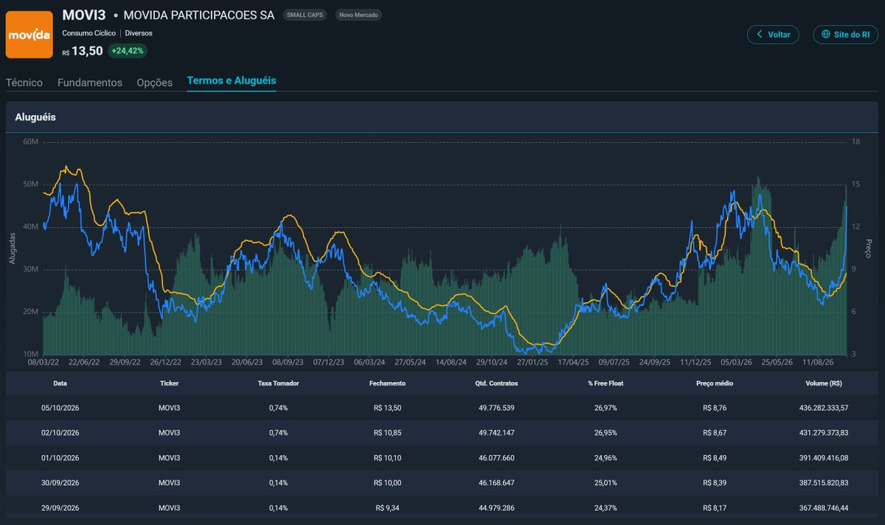Click the 11/08/26 x-axis date label
This screenshot has height=525, width=885.
coord(818,363)
